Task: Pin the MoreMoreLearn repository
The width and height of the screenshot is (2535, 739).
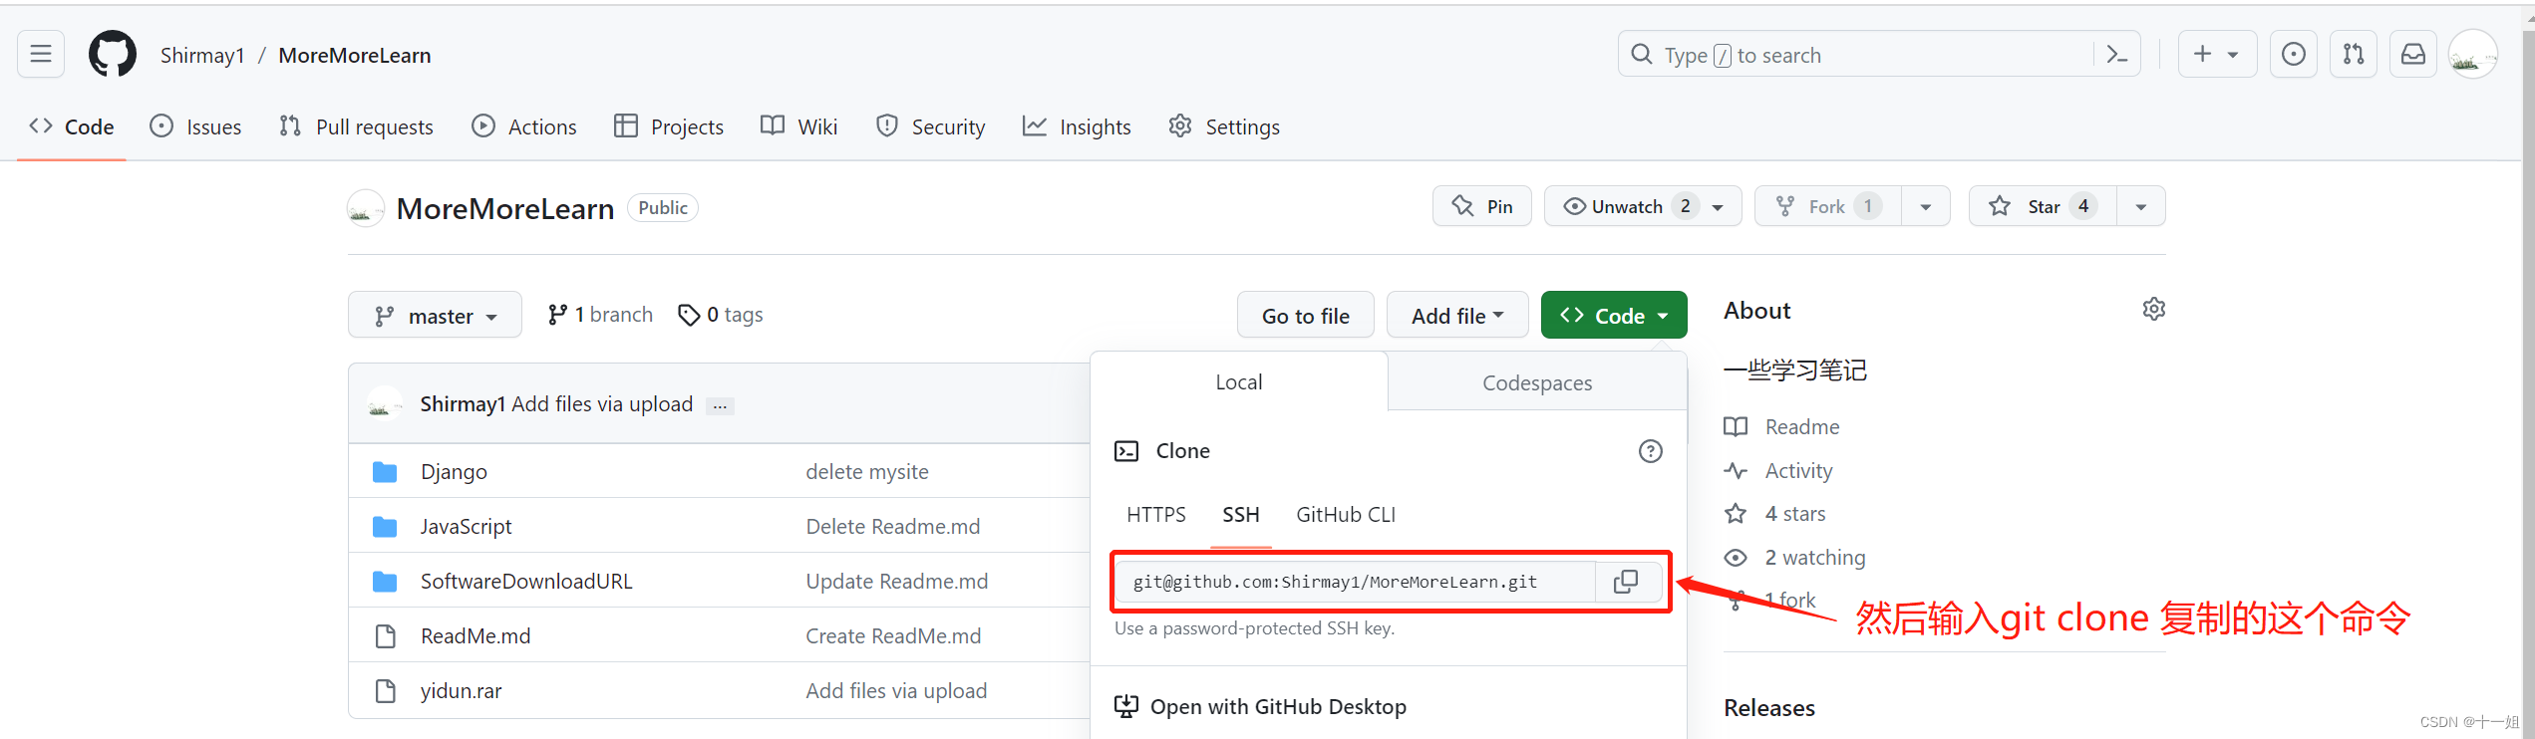Action: (x=1481, y=206)
